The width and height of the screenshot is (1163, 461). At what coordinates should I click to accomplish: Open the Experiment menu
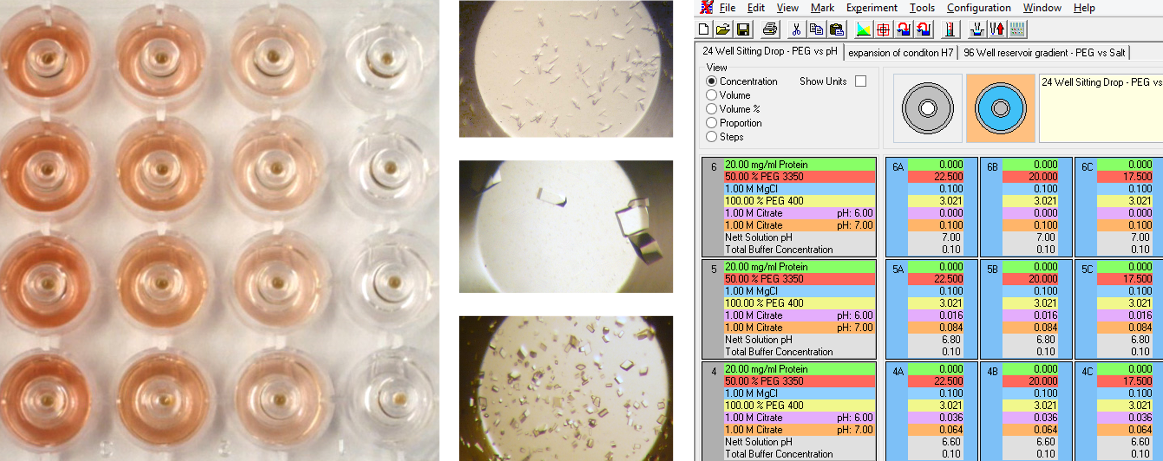click(x=872, y=8)
